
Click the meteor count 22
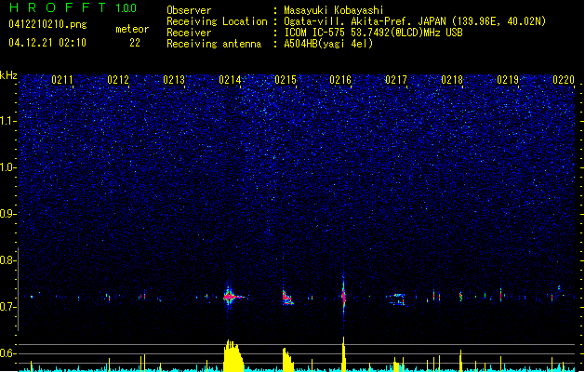(135, 43)
